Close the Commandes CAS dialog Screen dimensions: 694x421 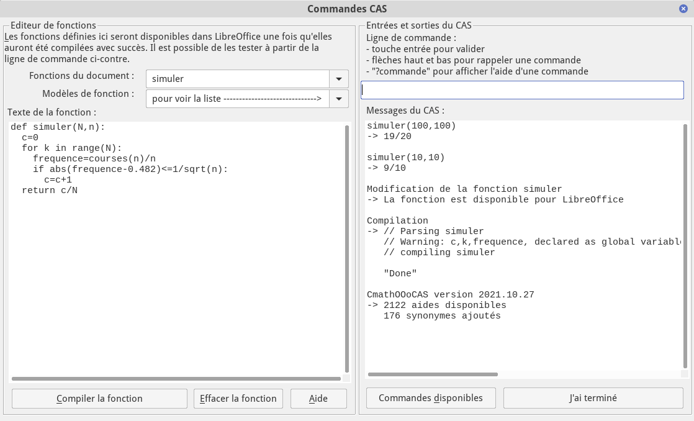[x=683, y=9]
